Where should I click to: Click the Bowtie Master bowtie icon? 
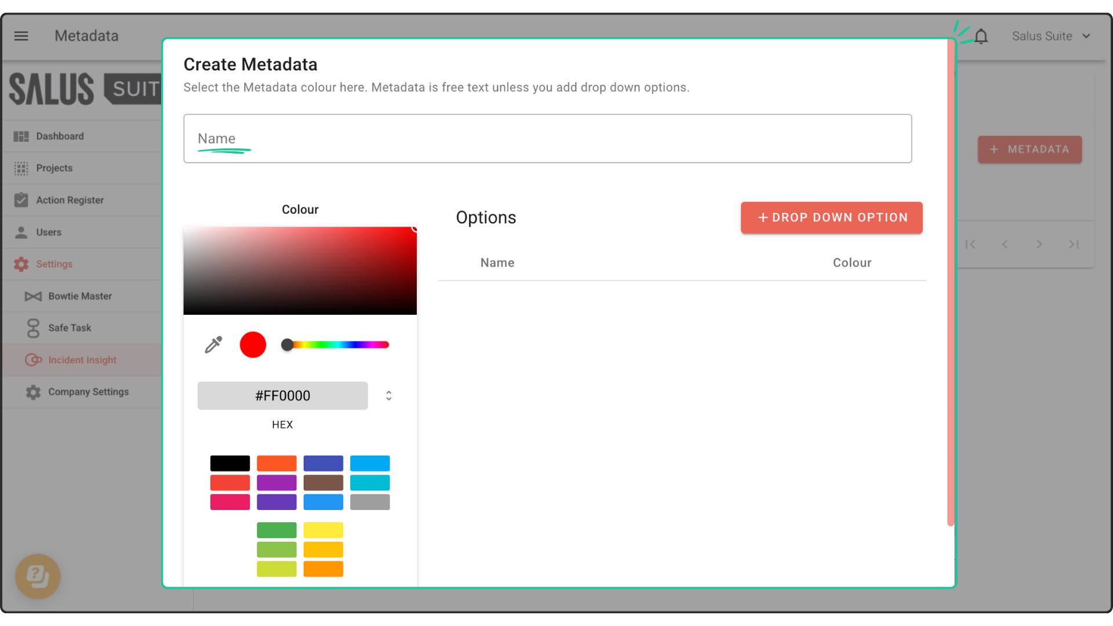[x=33, y=296]
